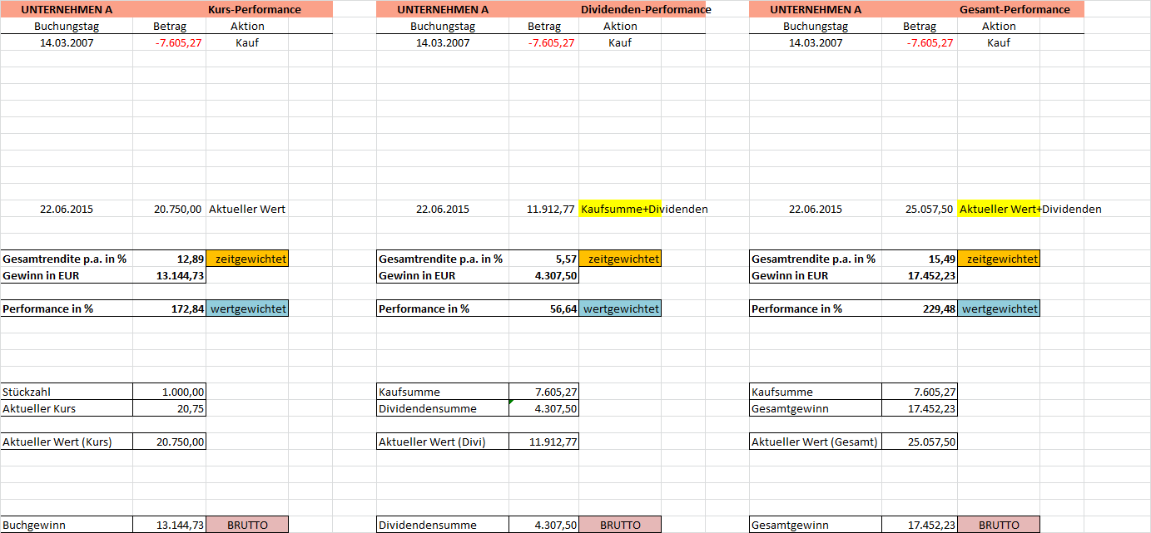Viewport: 1151px width, 533px height.
Task: Click the Kauf cell in the Gesamt-Performance table
Action: [999, 42]
